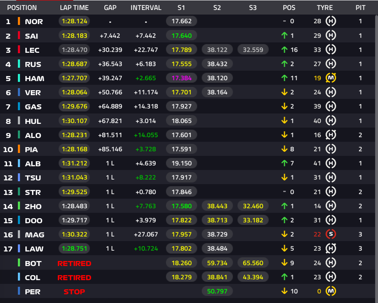The image size is (378, 303).
Task: Click MAG's interval +27.067
Action: (146, 234)
